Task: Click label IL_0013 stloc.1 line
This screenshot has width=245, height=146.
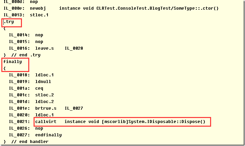Action: pos(26,15)
